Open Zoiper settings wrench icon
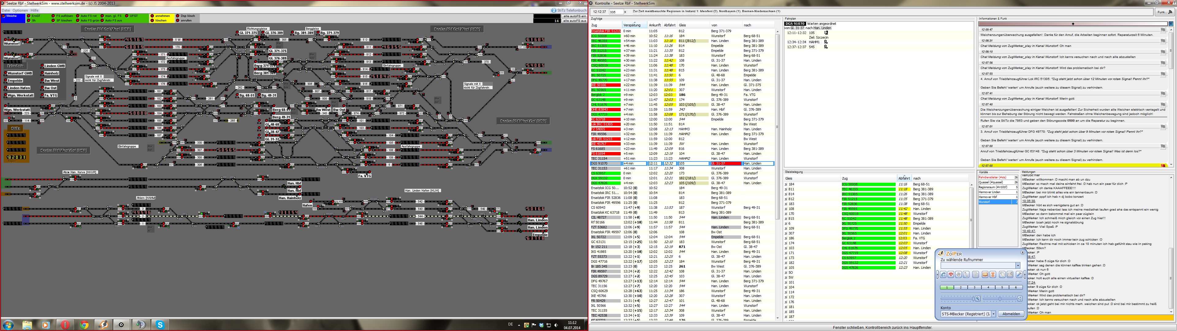This screenshot has width=1177, height=331. 1019,275
